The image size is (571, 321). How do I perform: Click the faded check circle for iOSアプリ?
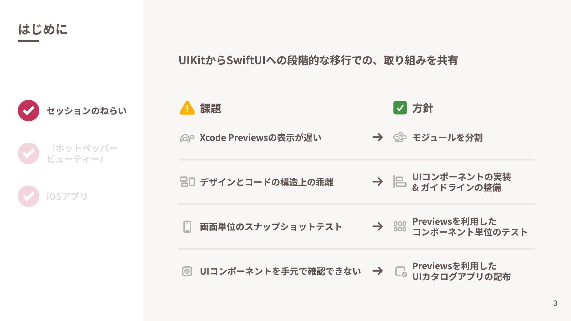pyautogui.click(x=29, y=196)
